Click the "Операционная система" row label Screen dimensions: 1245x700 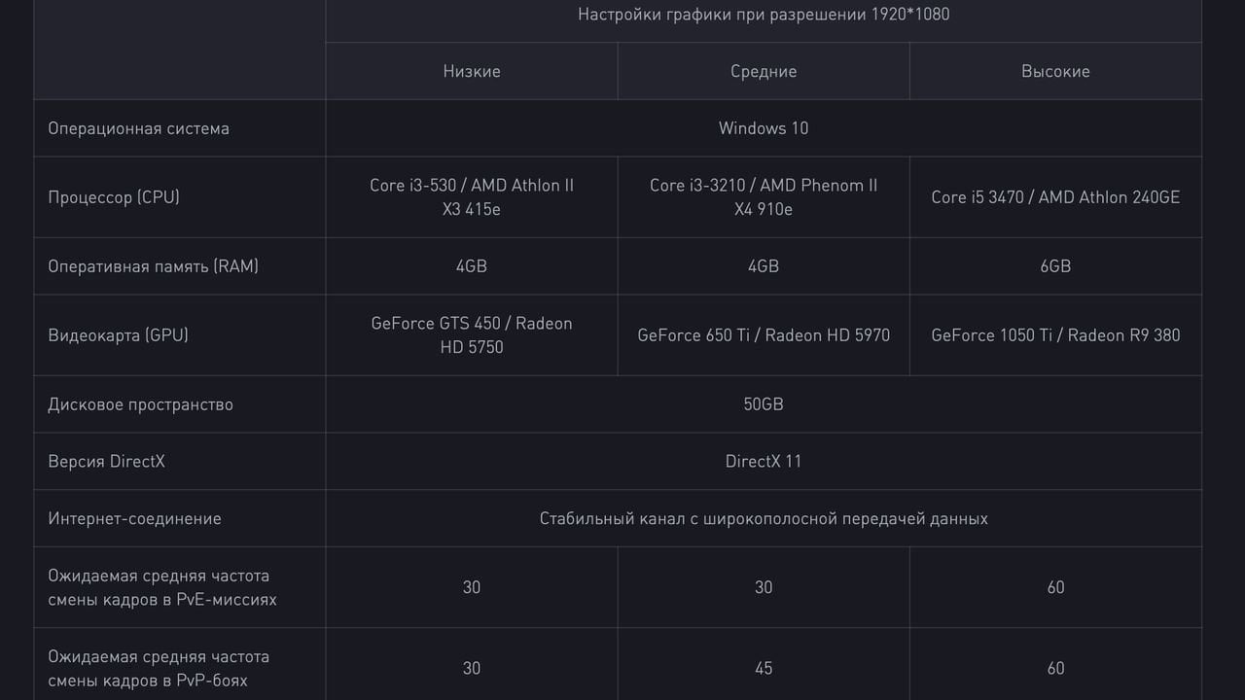(139, 128)
